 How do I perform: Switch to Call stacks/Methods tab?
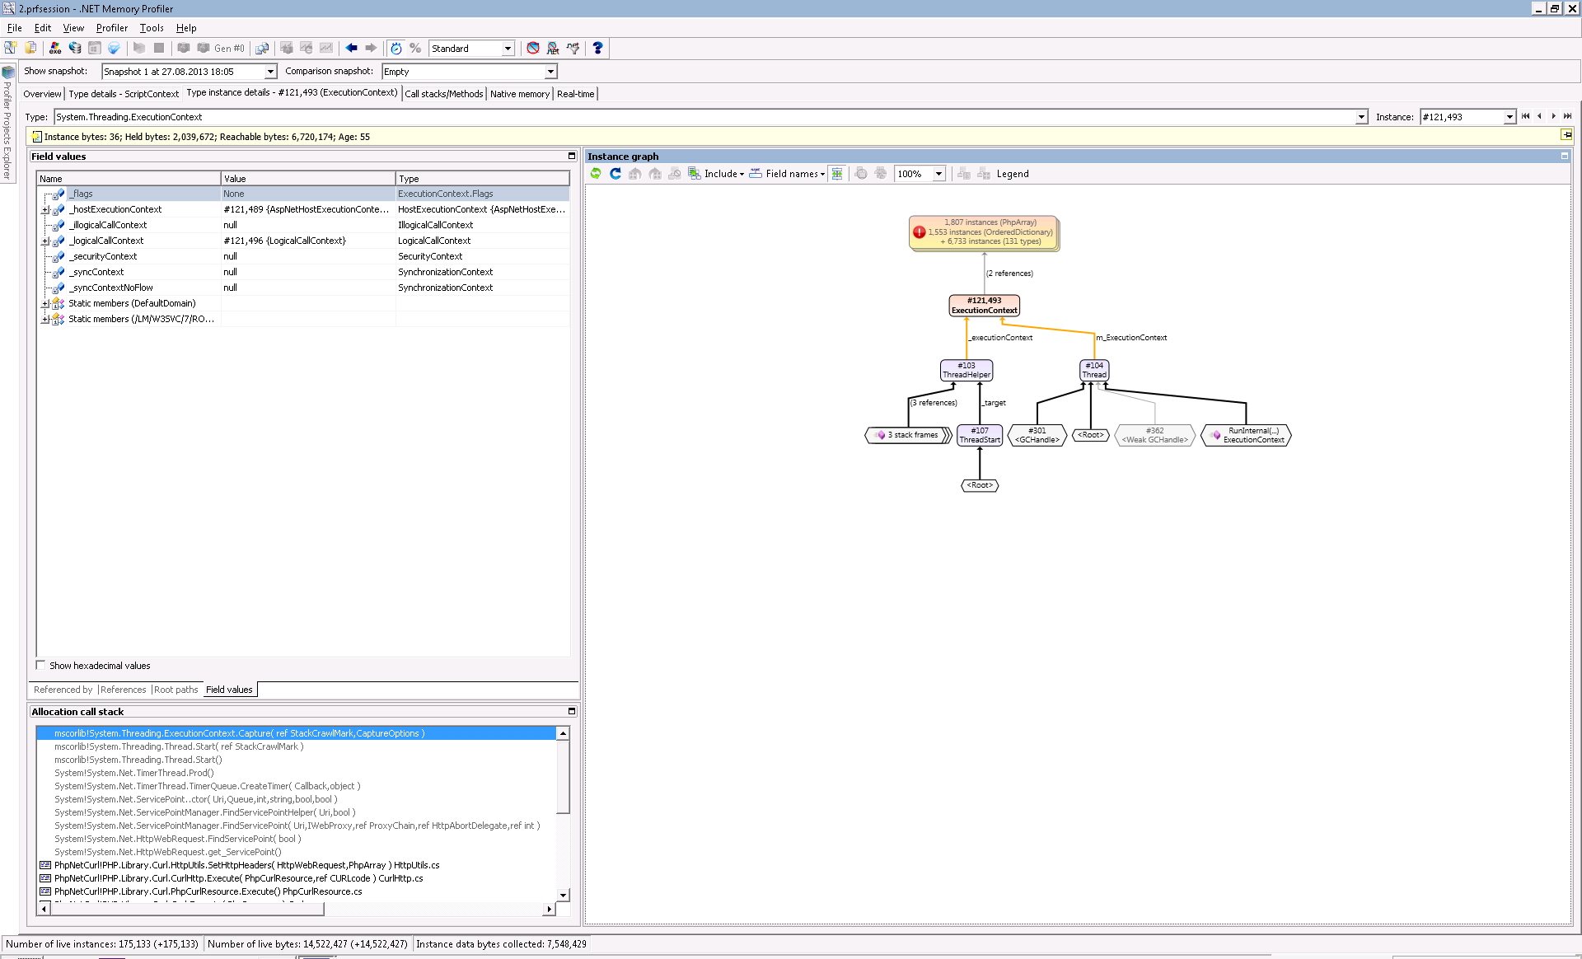pos(444,94)
